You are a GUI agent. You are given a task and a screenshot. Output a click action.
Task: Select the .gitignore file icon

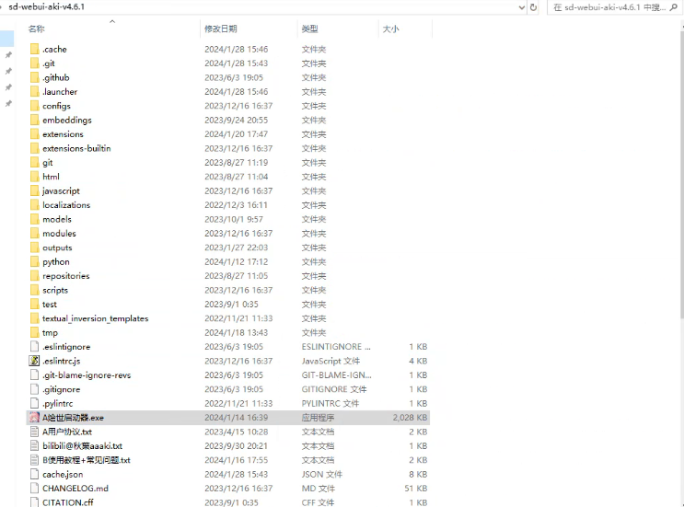pyautogui.click(x=34, y=389)
